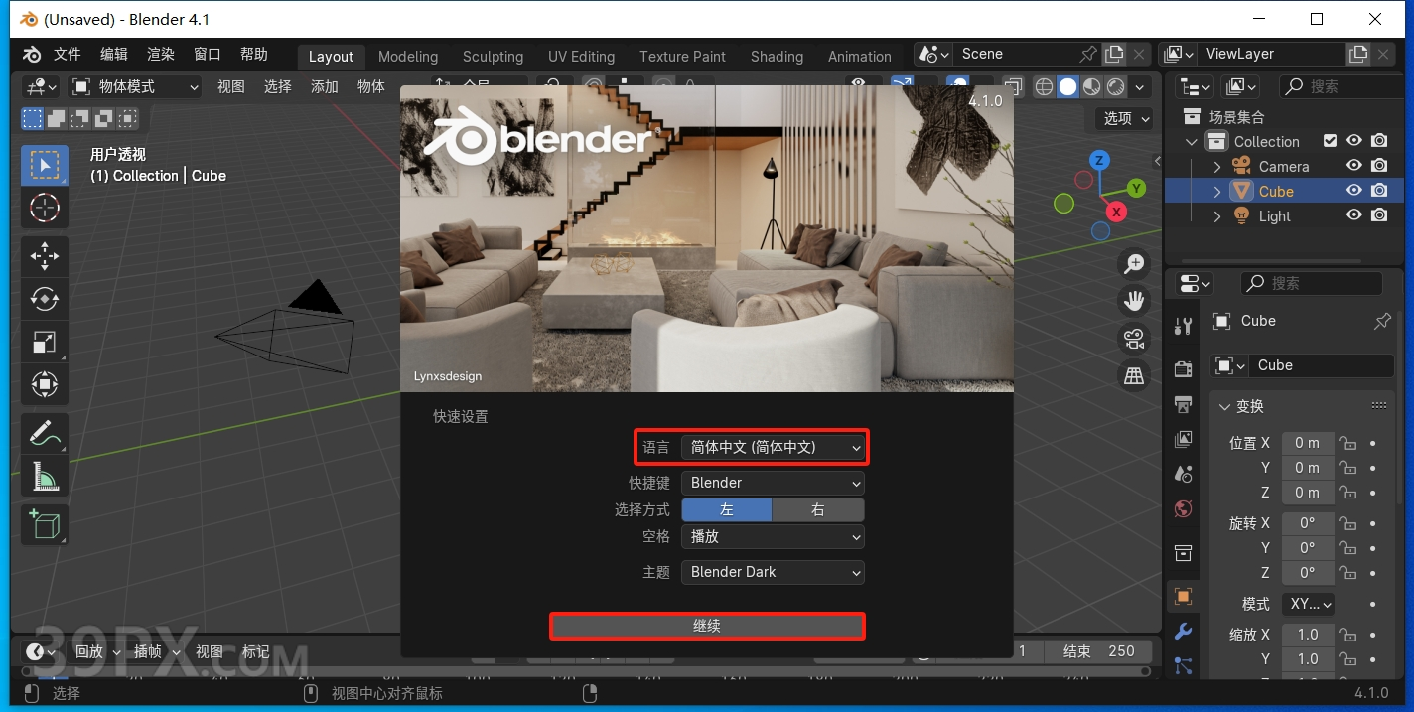
Task: Open Render properties in the properties editor
Action: click(1183, 368)
